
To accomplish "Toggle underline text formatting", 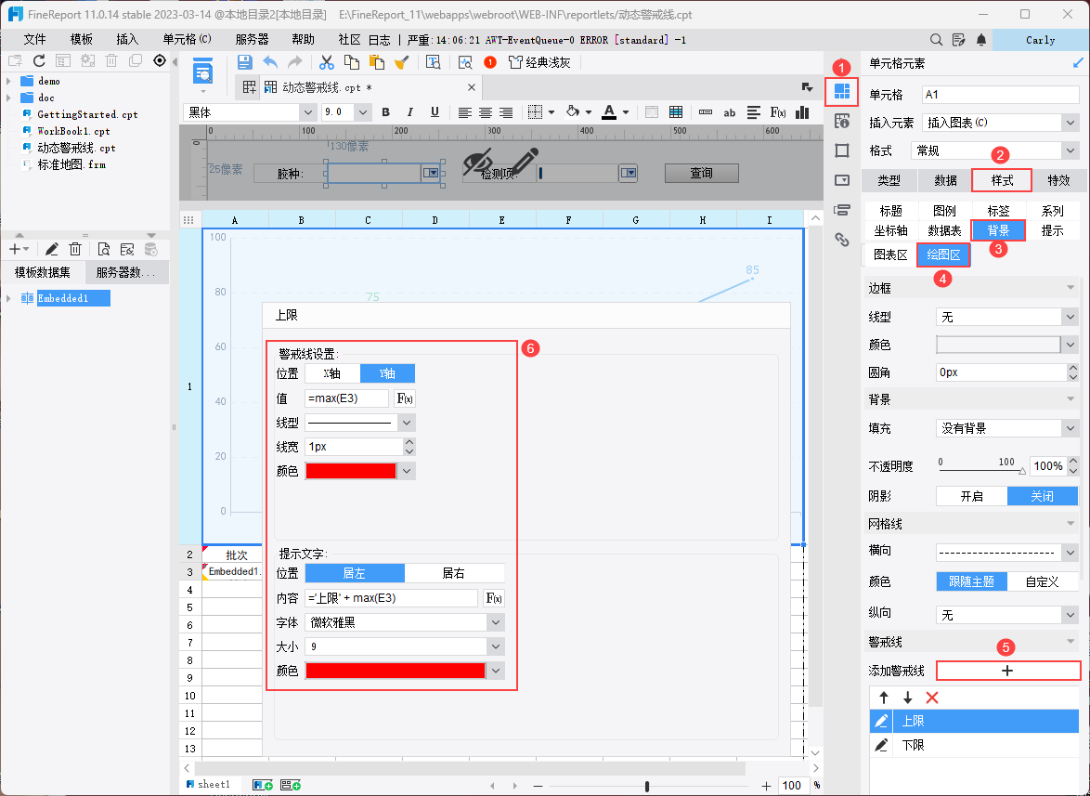I will [x=435, y=112].
